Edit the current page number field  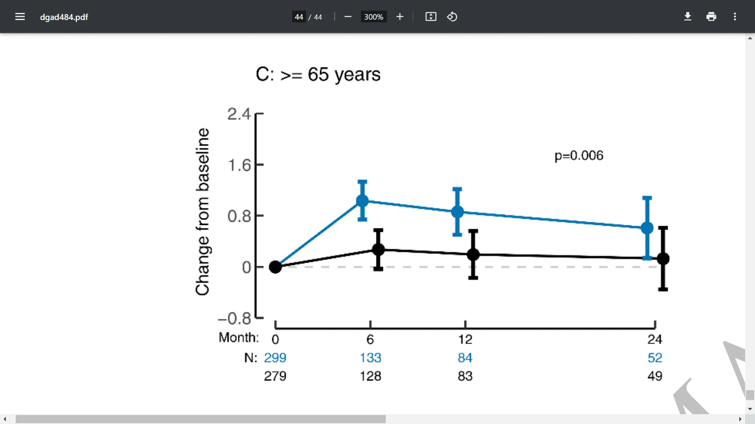click(299, 17)
